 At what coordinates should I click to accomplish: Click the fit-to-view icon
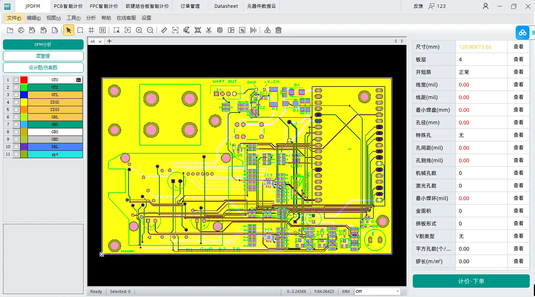[x=128, y=30]
